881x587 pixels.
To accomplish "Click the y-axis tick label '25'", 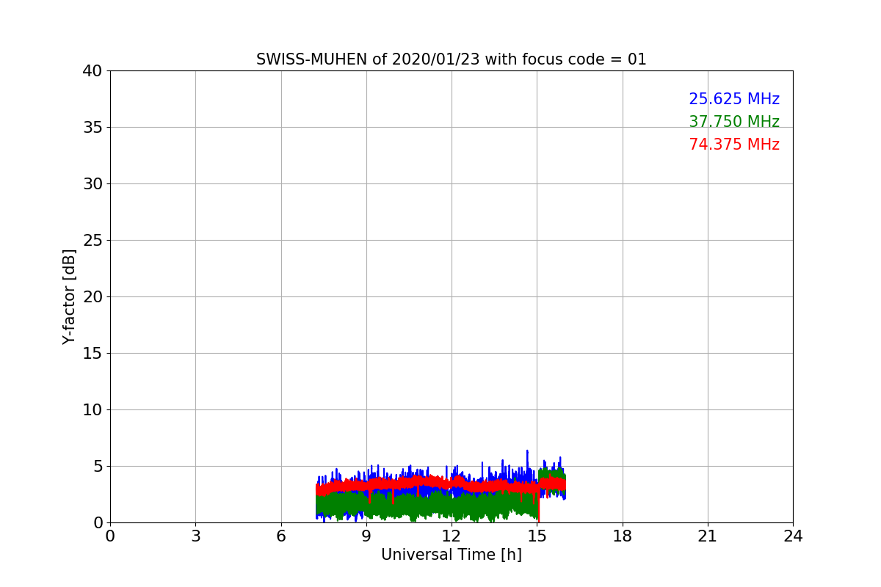I will click(x=93, y=241).
